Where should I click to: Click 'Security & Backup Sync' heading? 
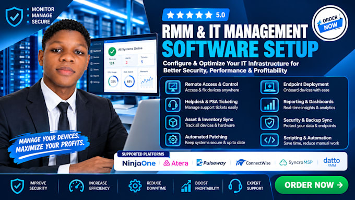307,120
